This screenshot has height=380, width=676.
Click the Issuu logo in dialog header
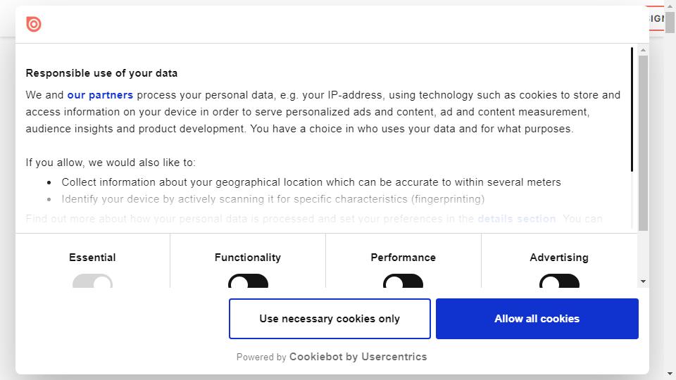pyautogui.click(x=34, y=25)
